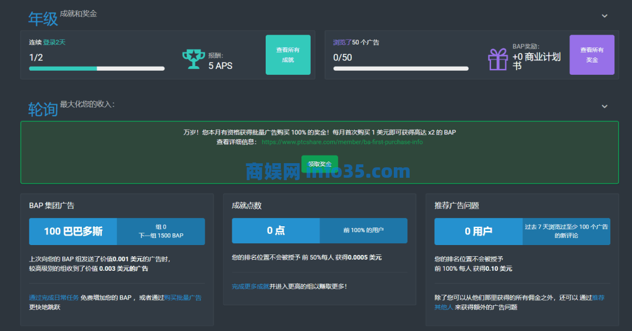The height and width of the screenshot is (331, 632).
Task: Follow the 登录2天 link
Action: [x=54, y=42]
